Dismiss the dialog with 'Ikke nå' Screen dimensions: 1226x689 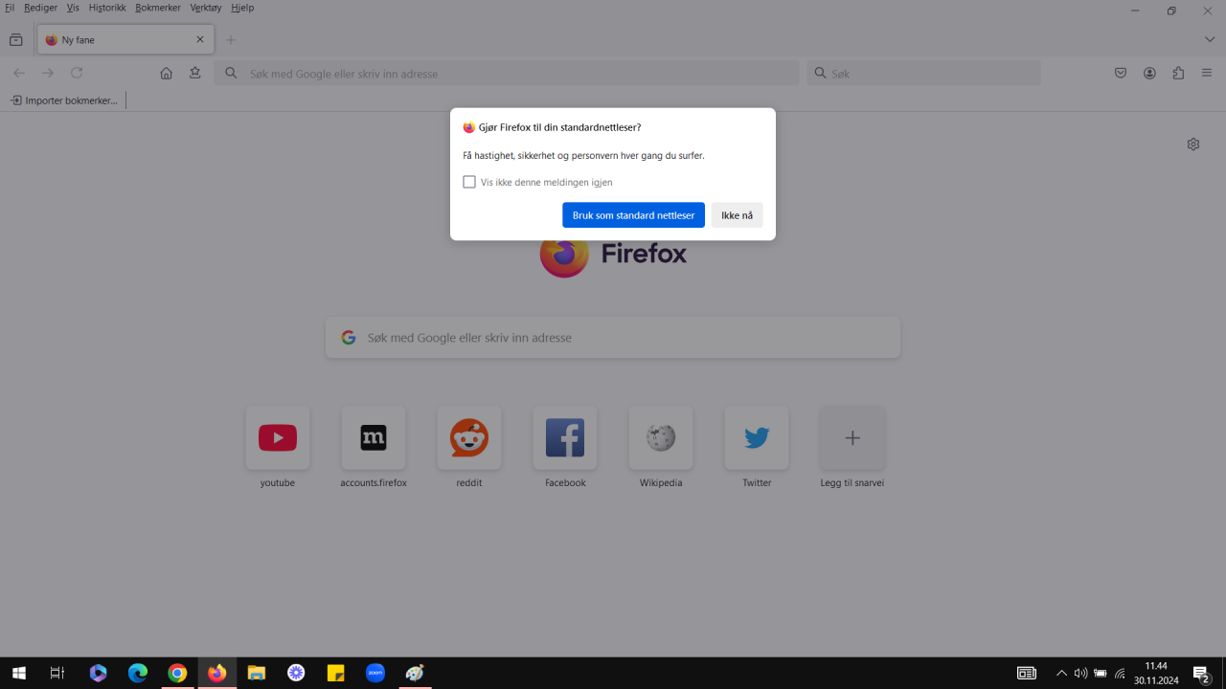[737, 214]
